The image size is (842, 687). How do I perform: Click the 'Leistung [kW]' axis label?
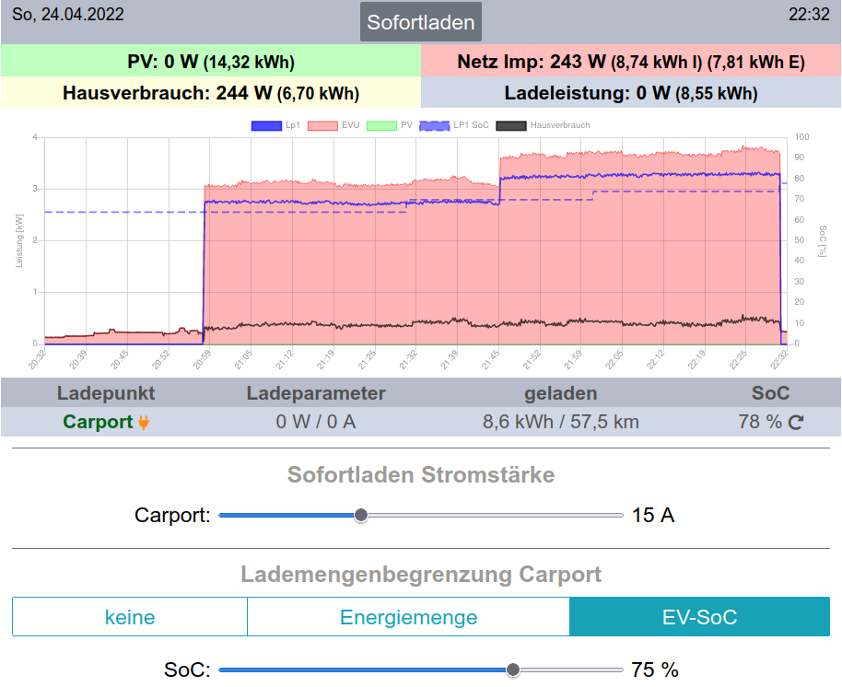pyautogui.click(x=19, y=240)
